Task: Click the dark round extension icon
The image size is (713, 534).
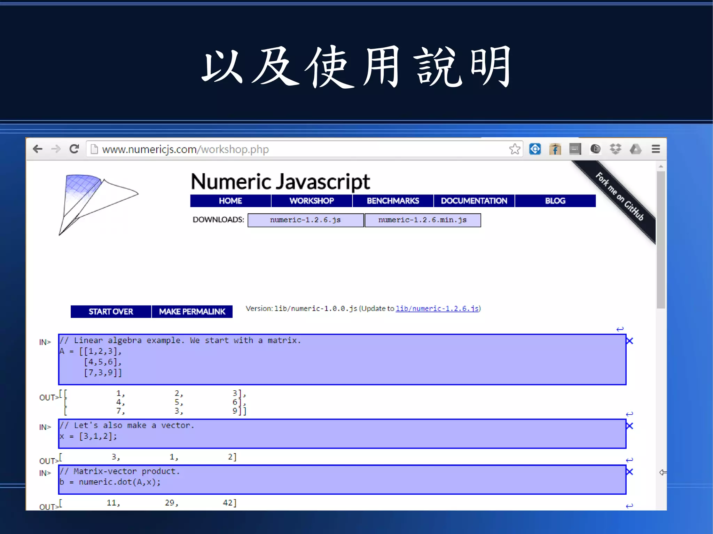Action: coord(595,149)
